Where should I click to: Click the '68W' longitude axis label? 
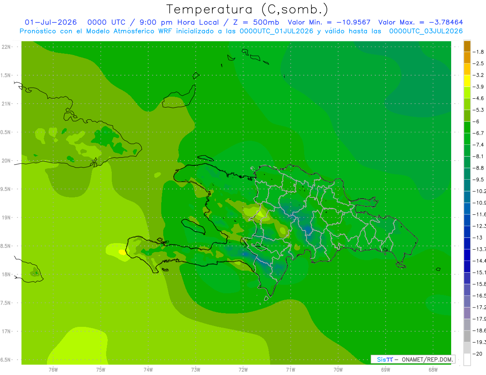(x=433, y=369)
